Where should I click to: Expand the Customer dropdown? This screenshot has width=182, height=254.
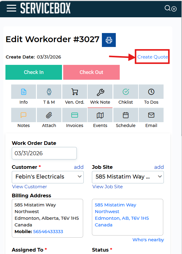click(48, 177)
